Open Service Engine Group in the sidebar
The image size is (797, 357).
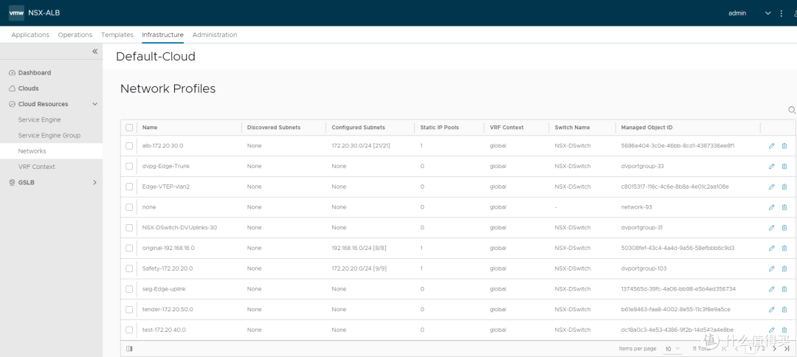coord(49,136)
